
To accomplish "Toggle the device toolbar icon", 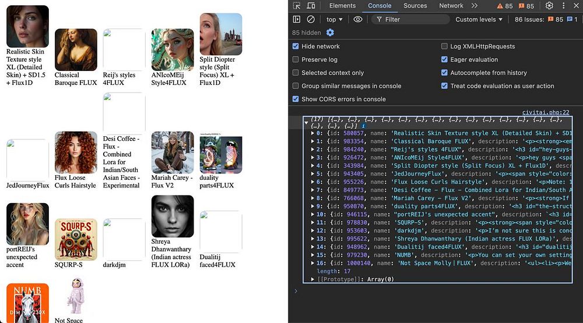I will (311, 6).
